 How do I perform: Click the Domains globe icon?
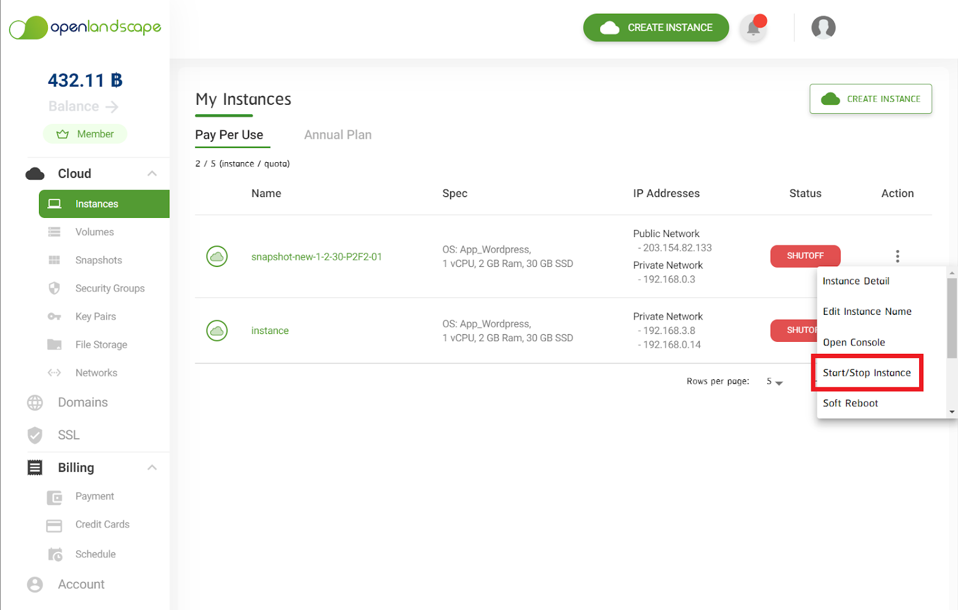[x=35, y=403]
